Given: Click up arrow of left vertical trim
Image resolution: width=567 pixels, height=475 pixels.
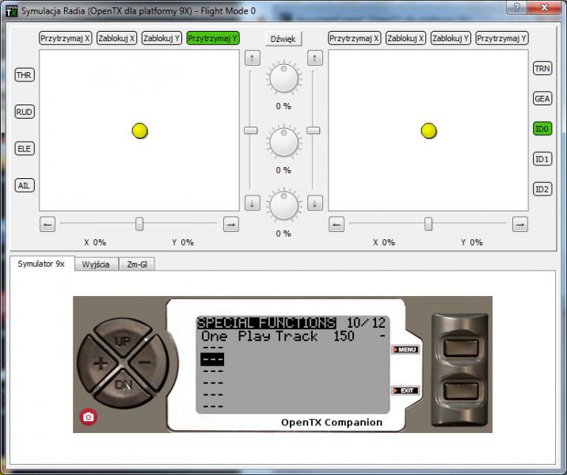Looking at the screenshot, I should coord(252,58).
